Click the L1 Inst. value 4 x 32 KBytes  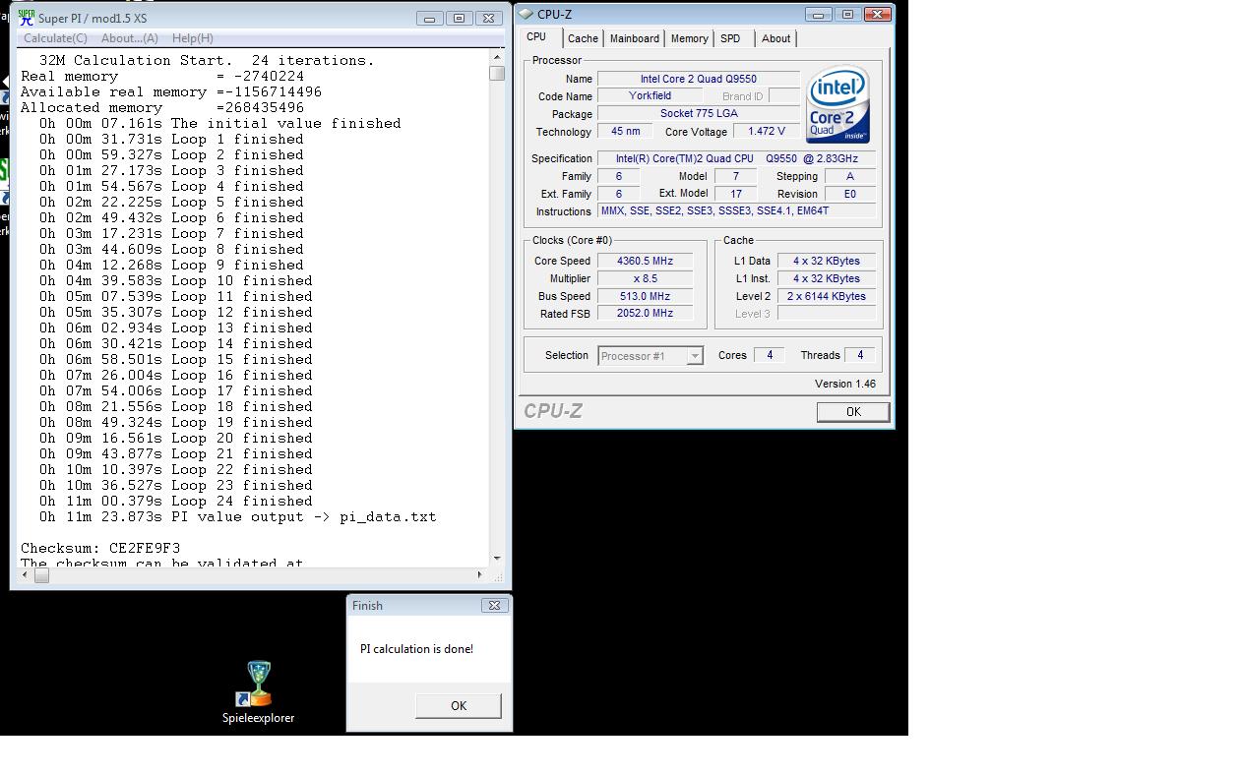click(826, 278)
